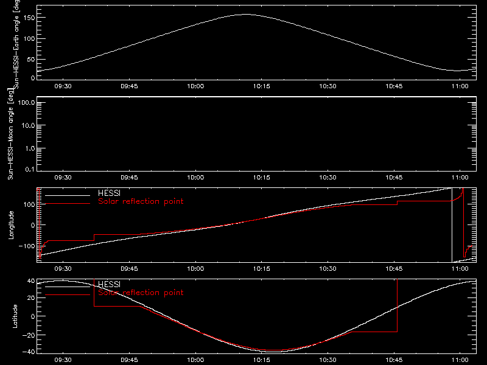Click 10:45 time label under Longitude plot

(394, 268)
